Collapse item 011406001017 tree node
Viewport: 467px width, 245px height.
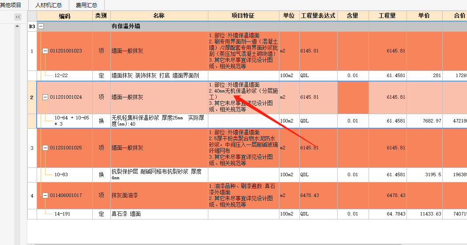click(45, 195)
